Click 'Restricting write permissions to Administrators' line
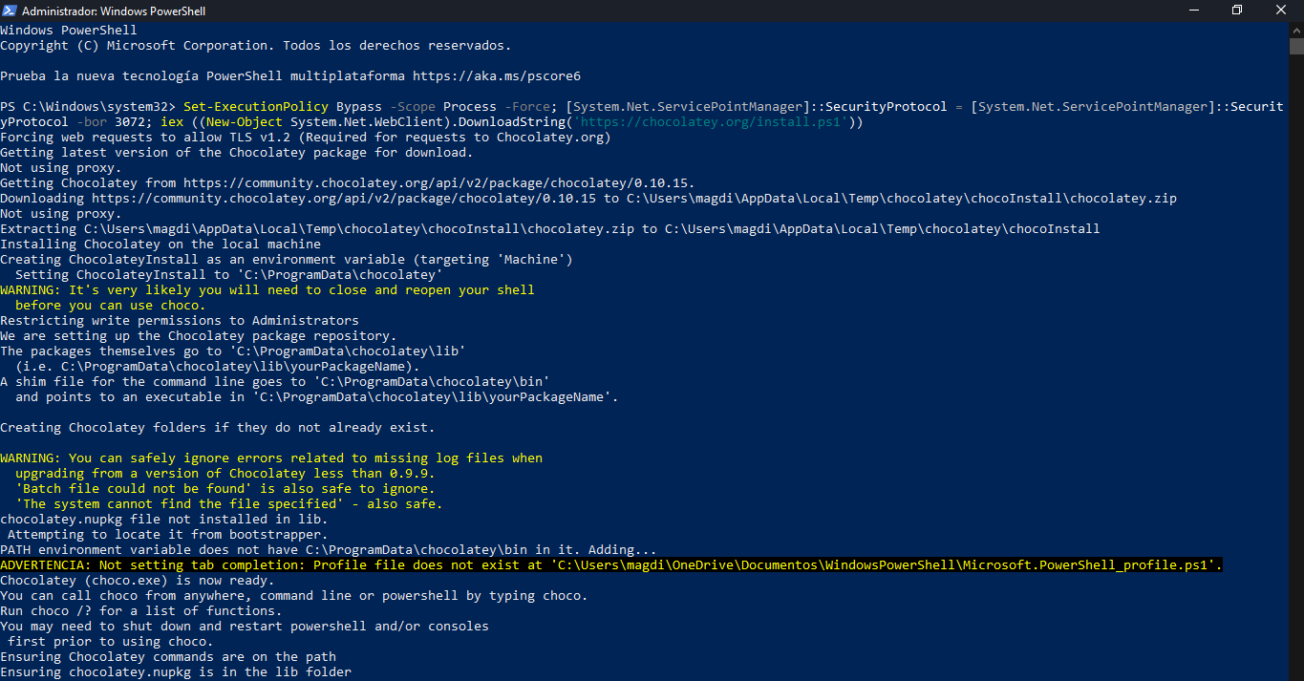The image size is (1304, 681). pyautogui.click(x=180, y=321)
